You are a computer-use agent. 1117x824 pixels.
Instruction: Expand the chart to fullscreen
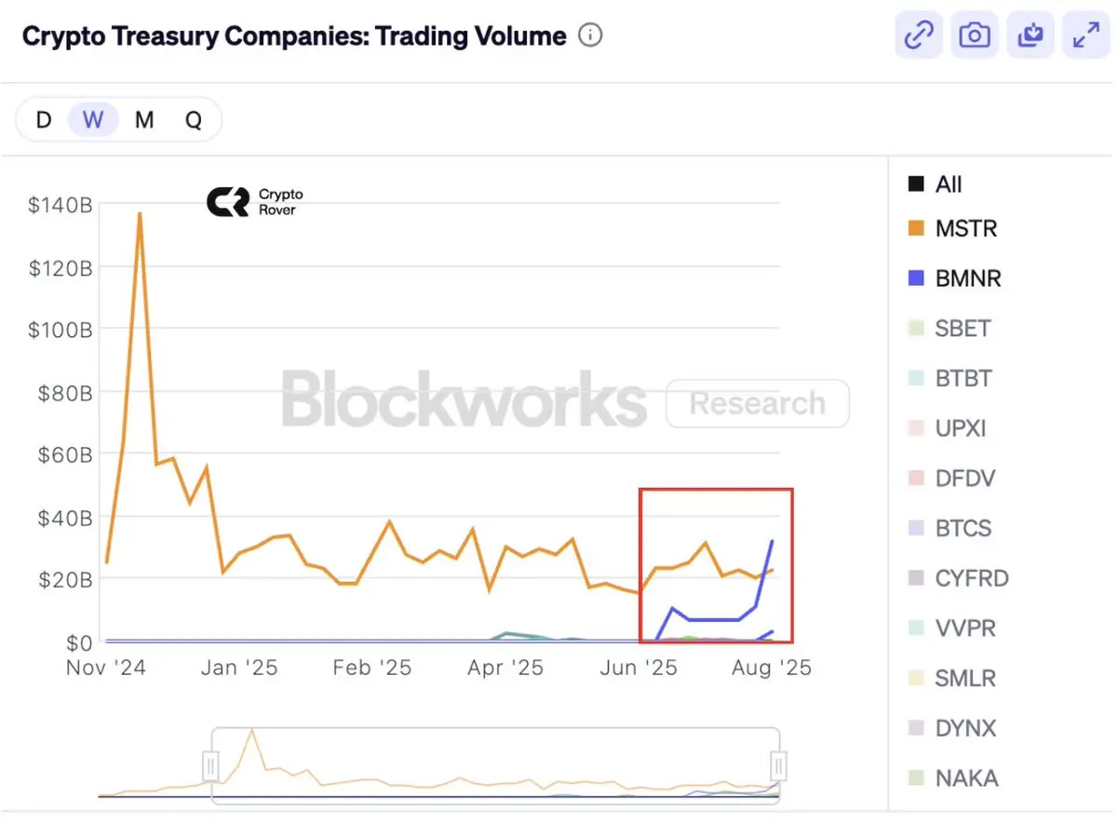coord(1086,35)
